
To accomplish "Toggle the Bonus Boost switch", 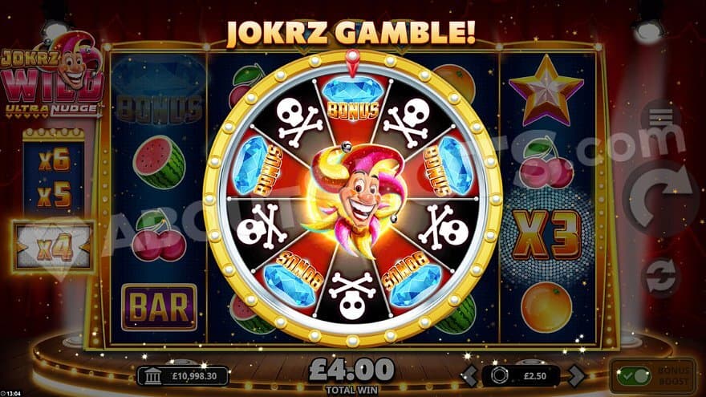I will [634, 376].
